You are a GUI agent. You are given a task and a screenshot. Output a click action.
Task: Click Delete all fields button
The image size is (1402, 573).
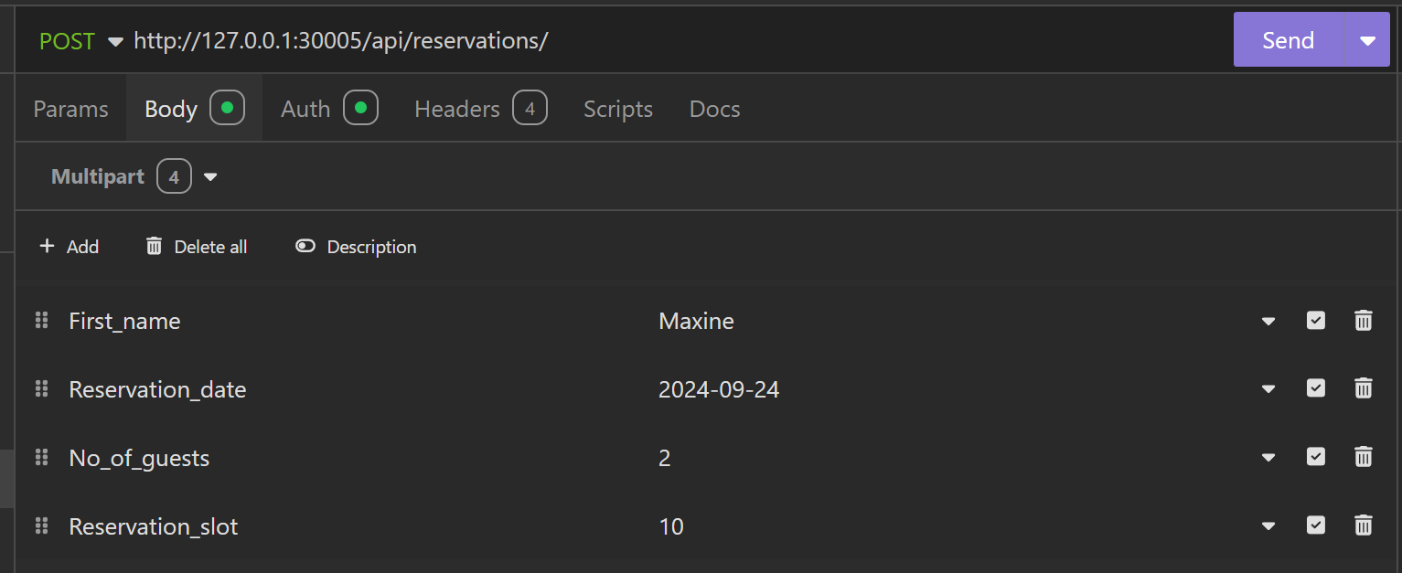pos(197,247)
